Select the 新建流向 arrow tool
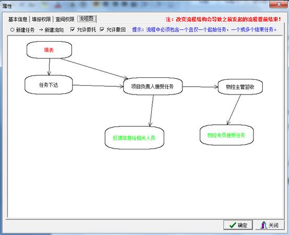289x235 pixels. pyautogui.click(x=51, y=30)
